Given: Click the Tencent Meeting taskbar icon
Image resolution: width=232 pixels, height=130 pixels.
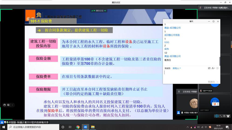Looking at the screenshot, I should tap(85, 127).
